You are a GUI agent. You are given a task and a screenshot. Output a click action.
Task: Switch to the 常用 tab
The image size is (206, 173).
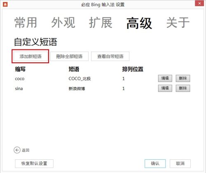coord(26,23)
